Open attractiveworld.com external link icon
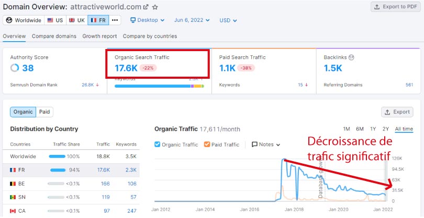The image size is (424, 218). click(x=146, y=7)
